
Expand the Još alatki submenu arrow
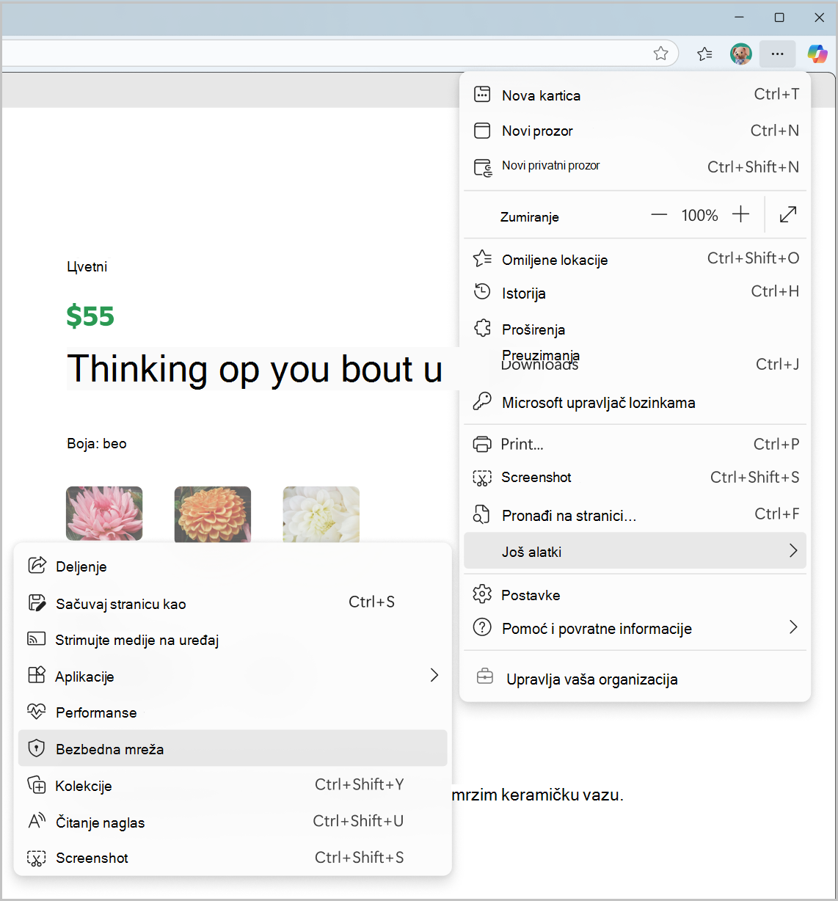point(793,550)
